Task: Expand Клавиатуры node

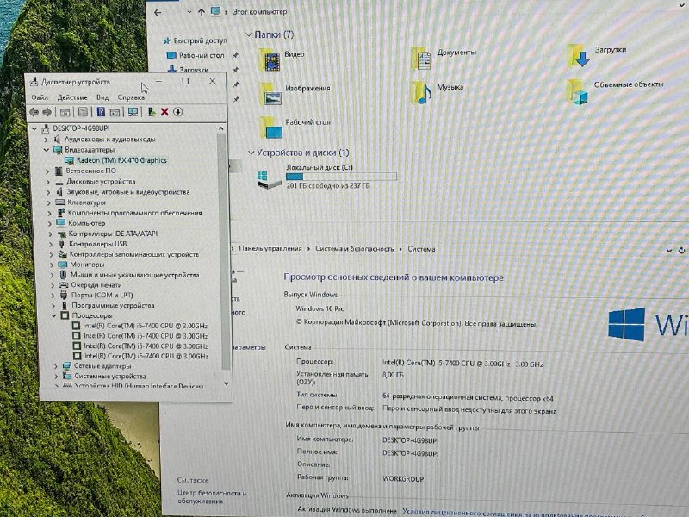Action: [49, 202]
